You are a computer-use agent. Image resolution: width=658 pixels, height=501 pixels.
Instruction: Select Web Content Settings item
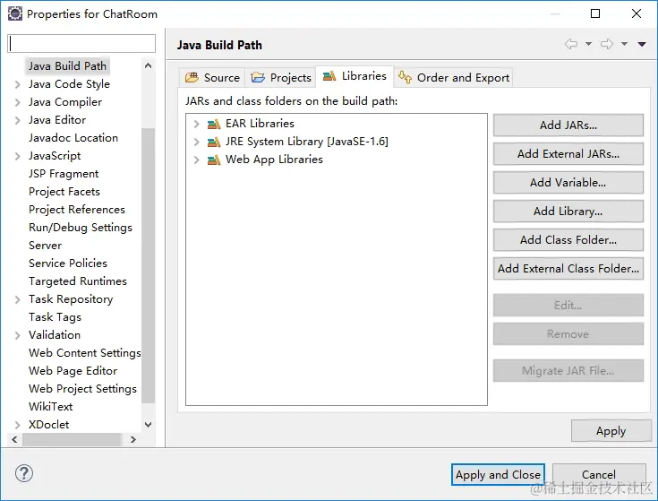[x=84, y=353]
